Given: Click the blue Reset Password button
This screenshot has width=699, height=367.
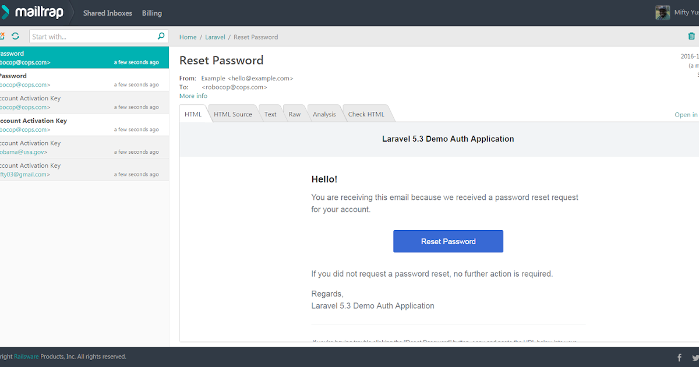Looking at the screenshot, I should tap(448, 241).
